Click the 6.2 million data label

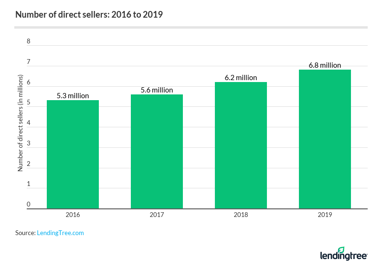pyautogui.click(x=241, y=78)
